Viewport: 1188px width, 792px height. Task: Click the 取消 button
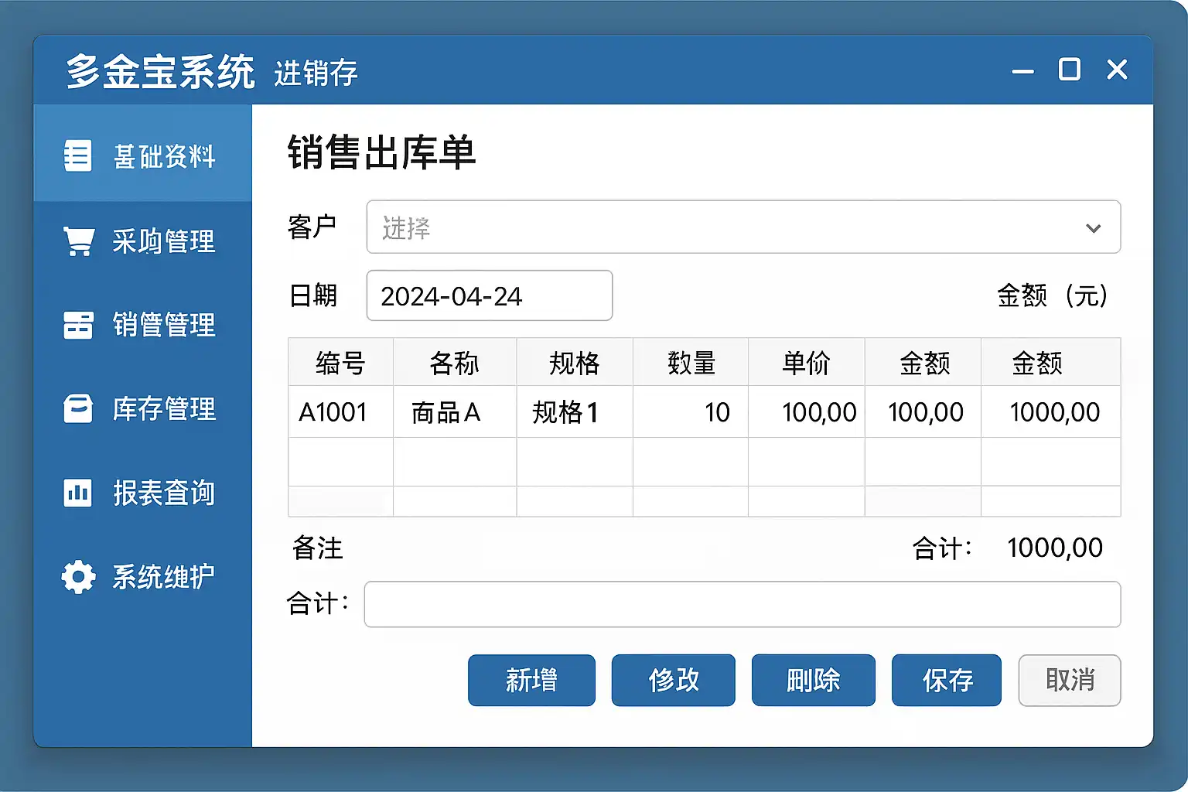click(x=1070, y=680)
